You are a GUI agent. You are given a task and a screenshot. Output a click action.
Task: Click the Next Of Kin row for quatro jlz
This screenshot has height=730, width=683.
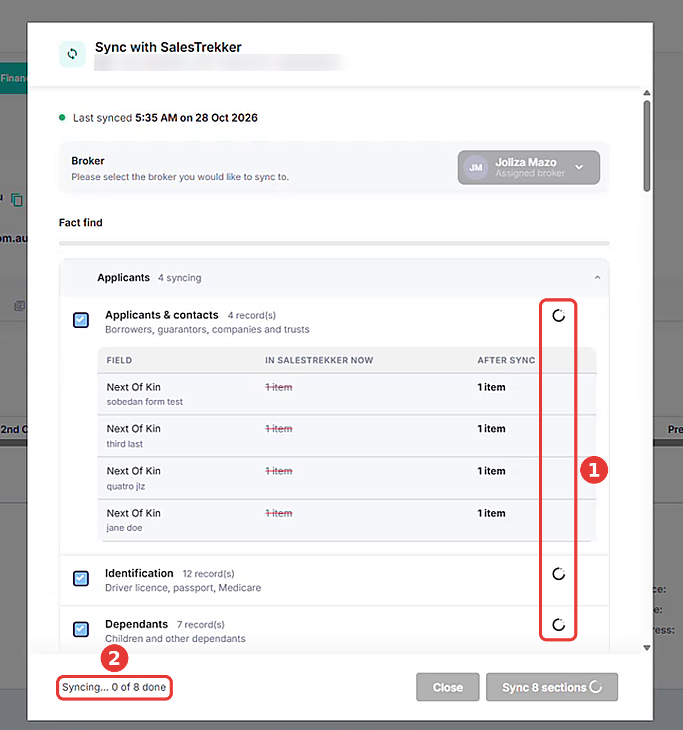tap(347, 478)
